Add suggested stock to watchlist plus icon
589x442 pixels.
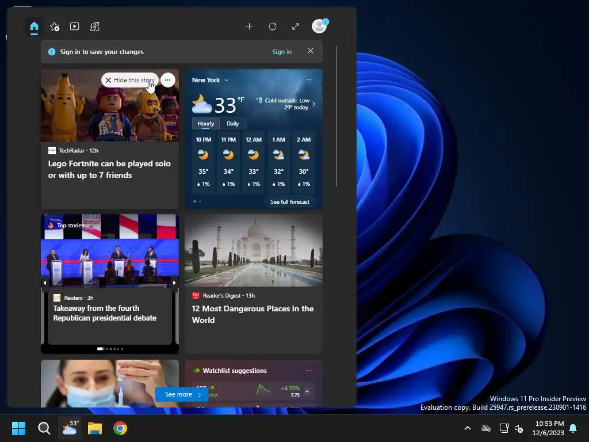click(x=307, y=391)
